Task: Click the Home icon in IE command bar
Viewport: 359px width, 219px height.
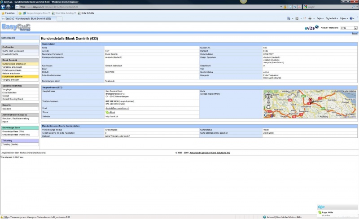Action: pos(289,18)
